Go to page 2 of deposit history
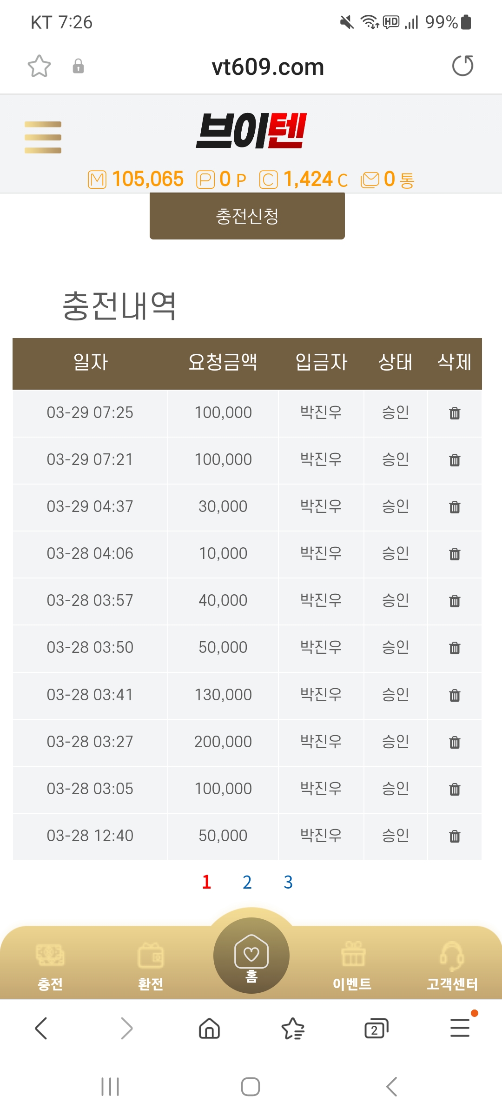Viewport: 502px width, 1116px height. (x=247, y=882)
